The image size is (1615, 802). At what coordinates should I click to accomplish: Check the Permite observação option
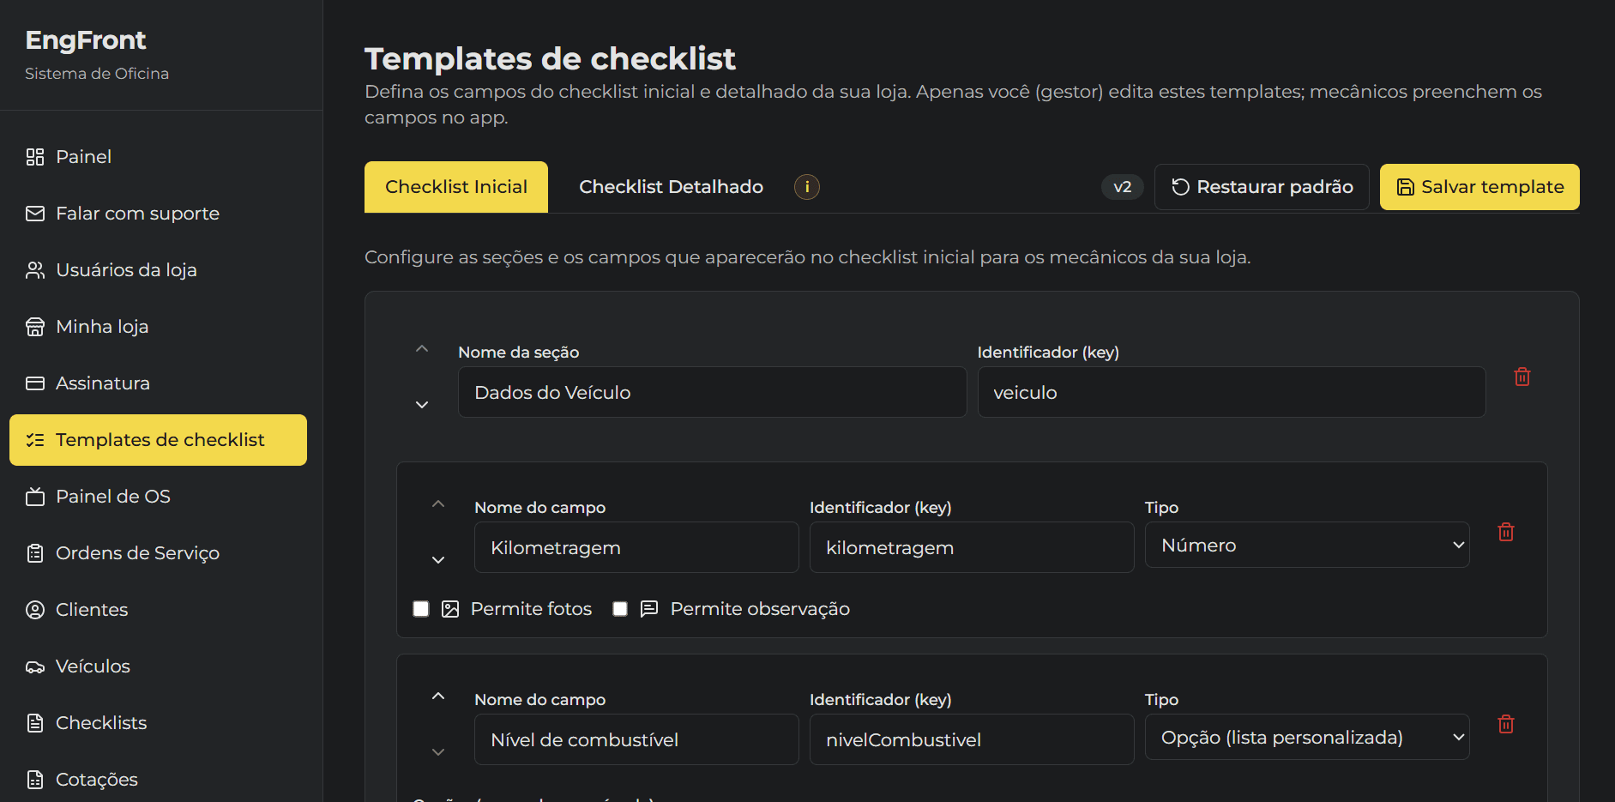[619, 608]
